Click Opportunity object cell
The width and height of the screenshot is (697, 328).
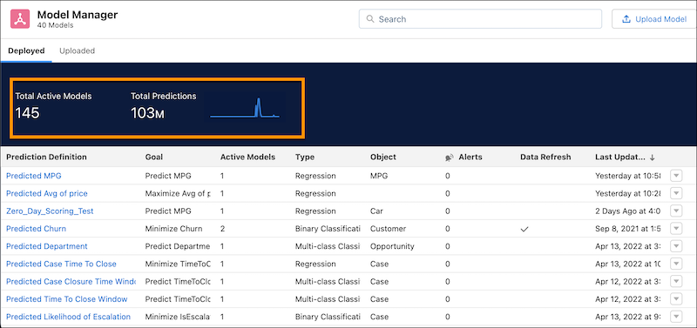392,246
